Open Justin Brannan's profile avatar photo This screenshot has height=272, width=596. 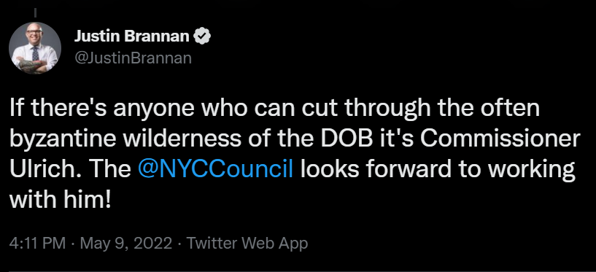pos(35,48)
